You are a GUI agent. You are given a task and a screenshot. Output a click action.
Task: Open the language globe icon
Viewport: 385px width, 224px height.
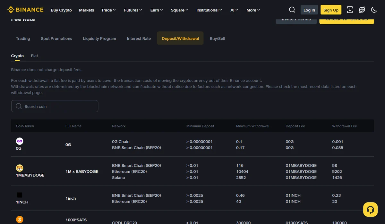point(362,10)
